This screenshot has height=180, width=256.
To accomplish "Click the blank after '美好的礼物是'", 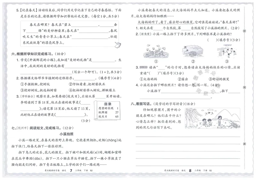I will (103, 61).
